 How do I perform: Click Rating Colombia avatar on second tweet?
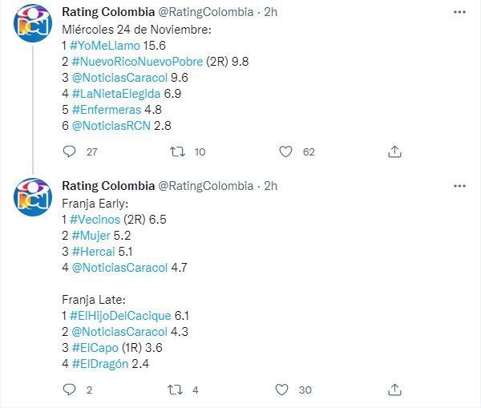click(x=33, y=197)
